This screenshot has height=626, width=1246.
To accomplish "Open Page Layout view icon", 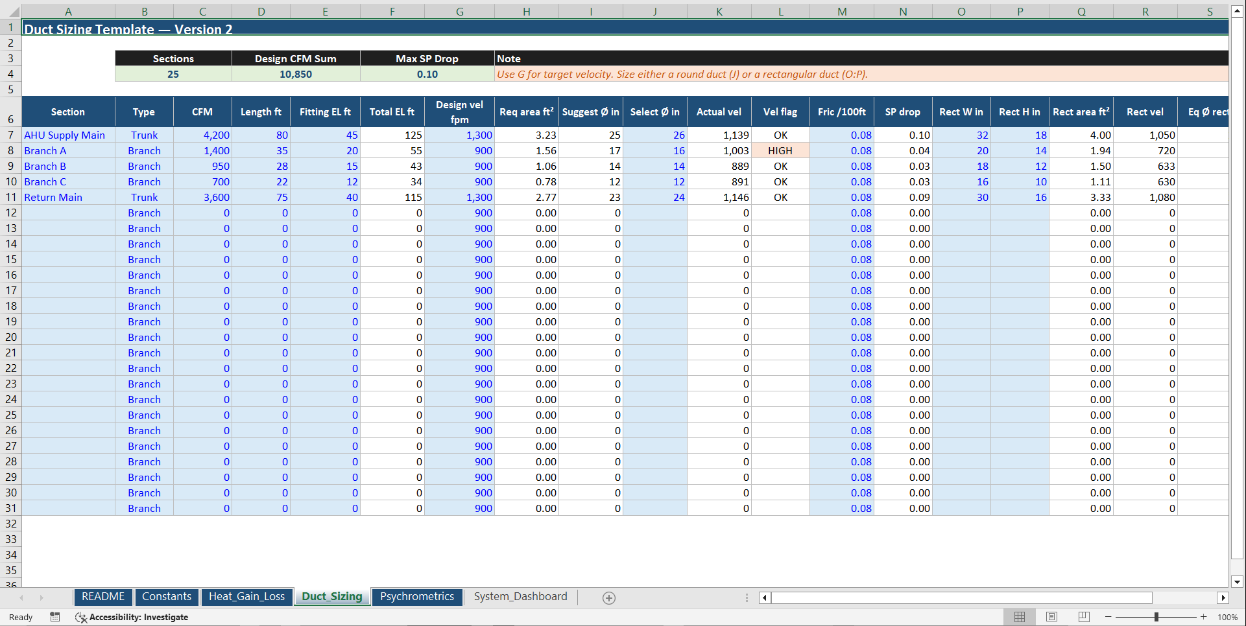I will (1052, 617).
